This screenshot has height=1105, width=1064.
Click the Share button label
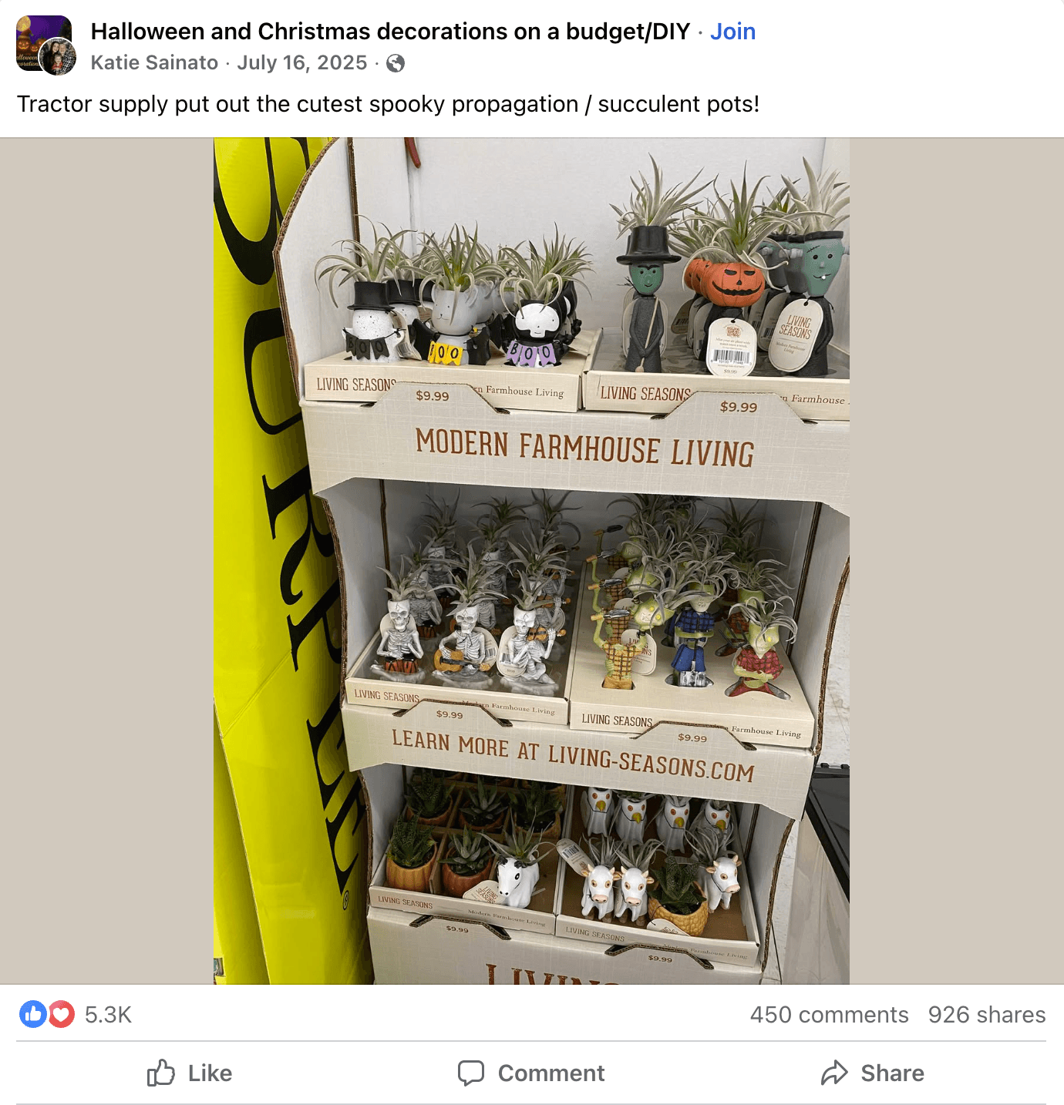pos(892,1073)
